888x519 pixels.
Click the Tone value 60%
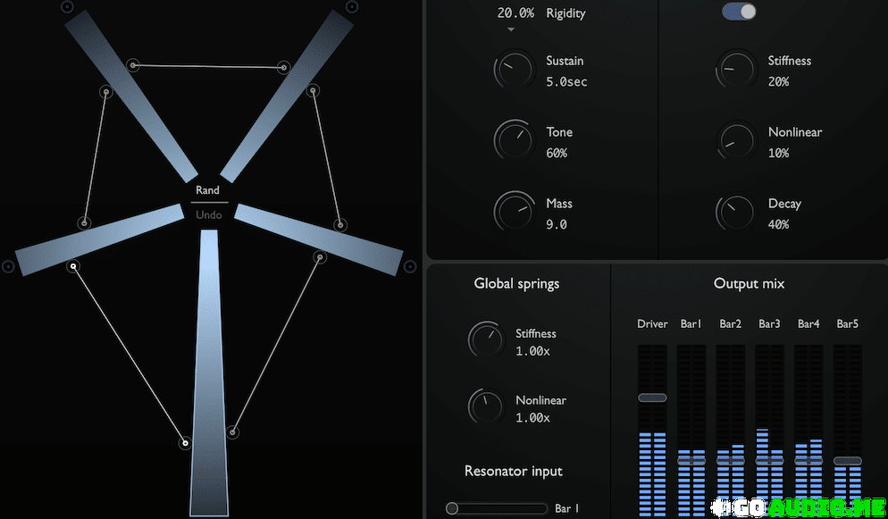point(557,154)
